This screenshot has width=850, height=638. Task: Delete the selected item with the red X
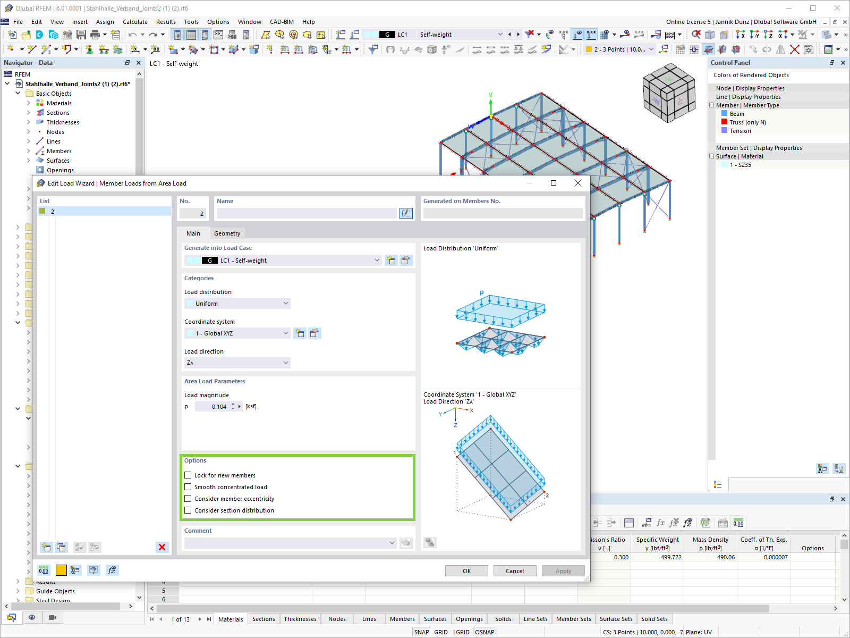click(162, 547)
